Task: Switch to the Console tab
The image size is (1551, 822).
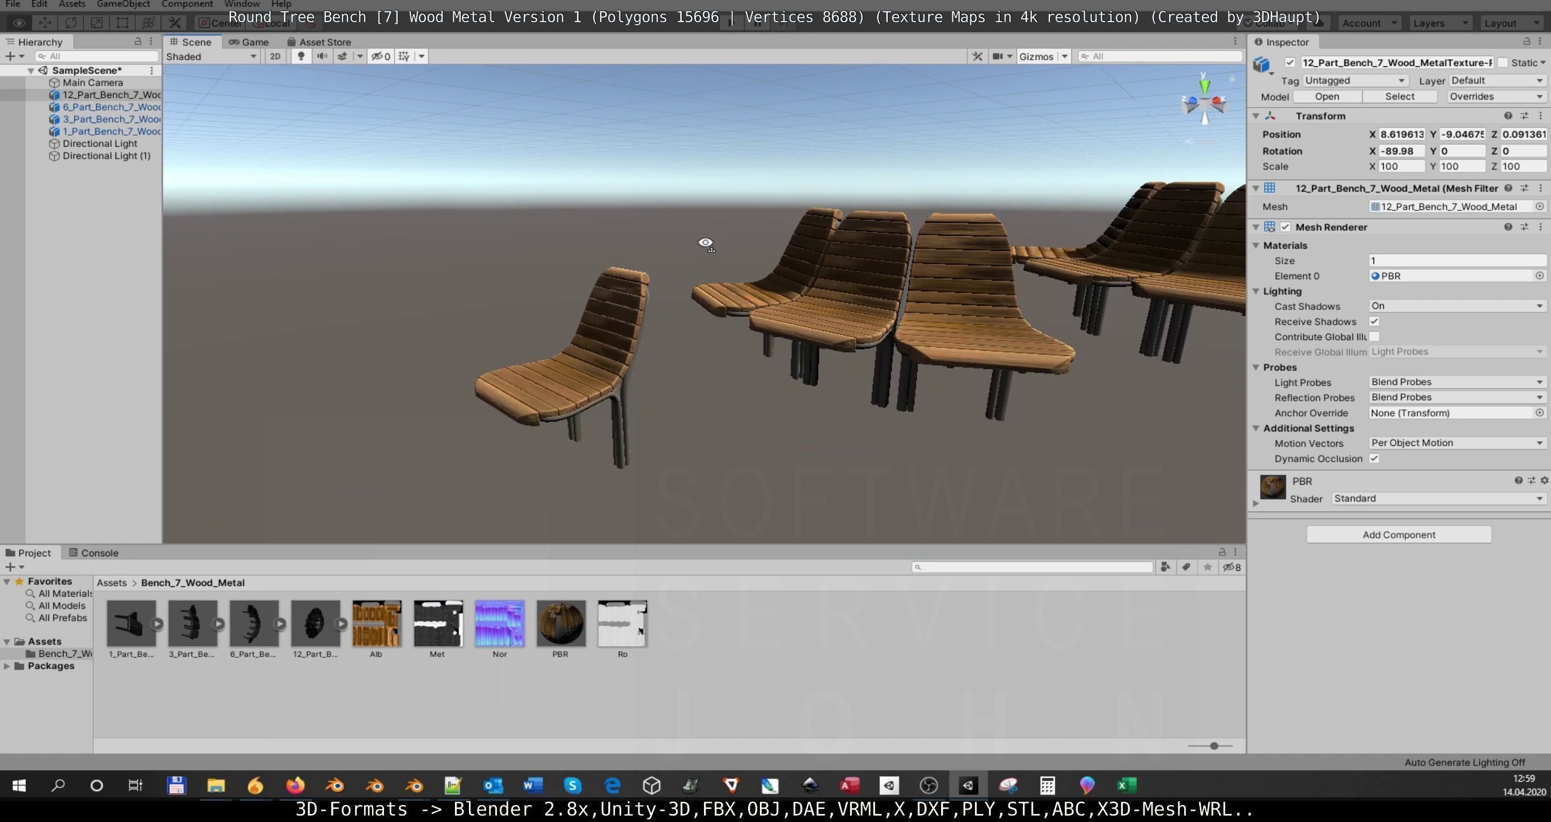Action: tap(94, 552)
